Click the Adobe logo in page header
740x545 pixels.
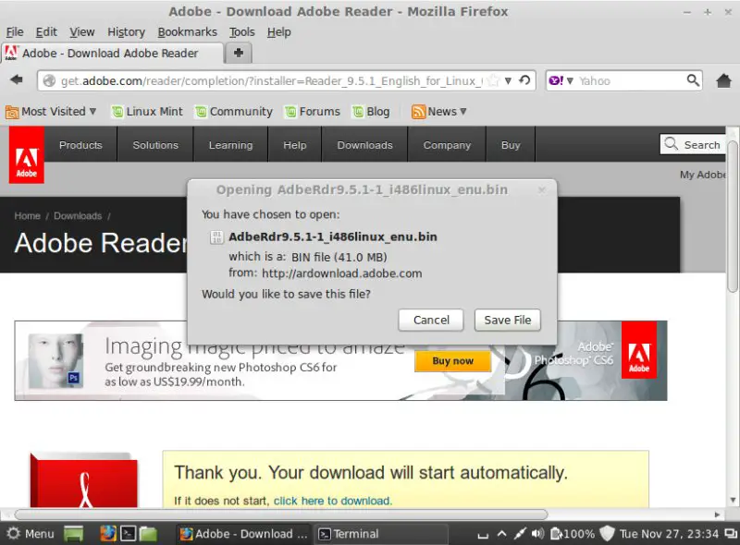pos(27,155)
